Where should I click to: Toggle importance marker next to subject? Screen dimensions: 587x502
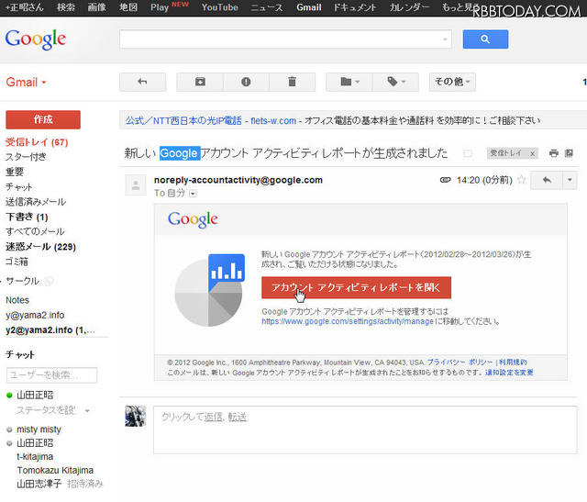click(468, 153)
